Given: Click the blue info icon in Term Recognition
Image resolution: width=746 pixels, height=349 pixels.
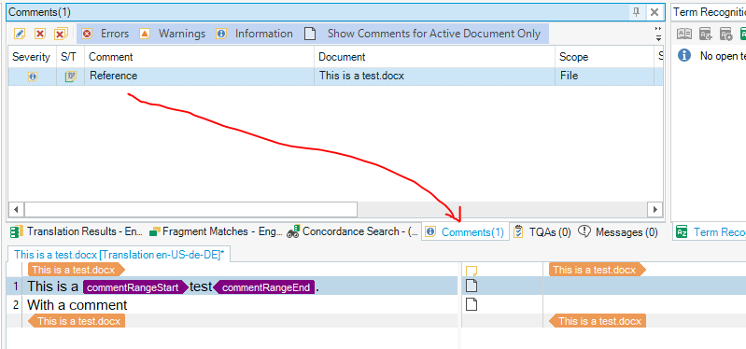Looking at the screenshot, I should pos(684,56).
